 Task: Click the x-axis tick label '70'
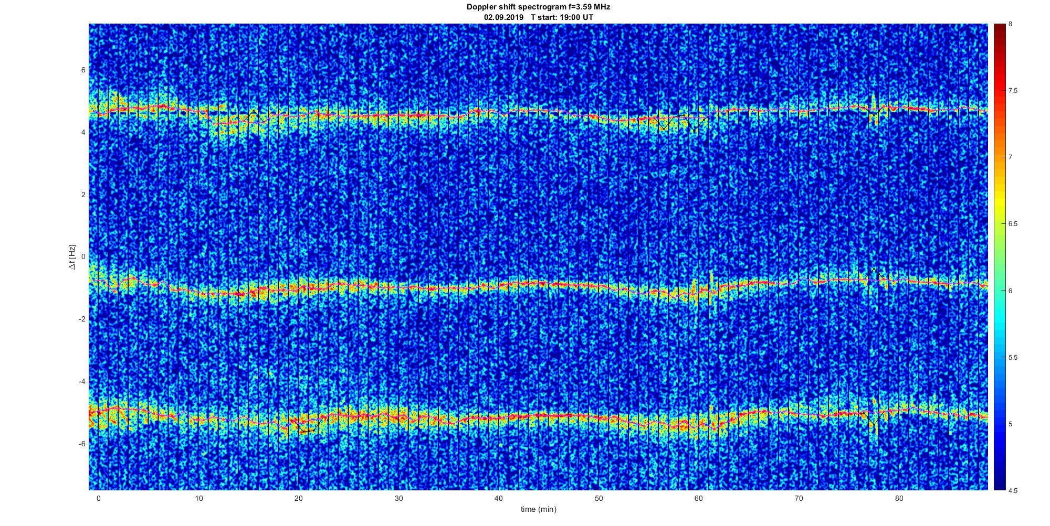[x=799, y=498]
